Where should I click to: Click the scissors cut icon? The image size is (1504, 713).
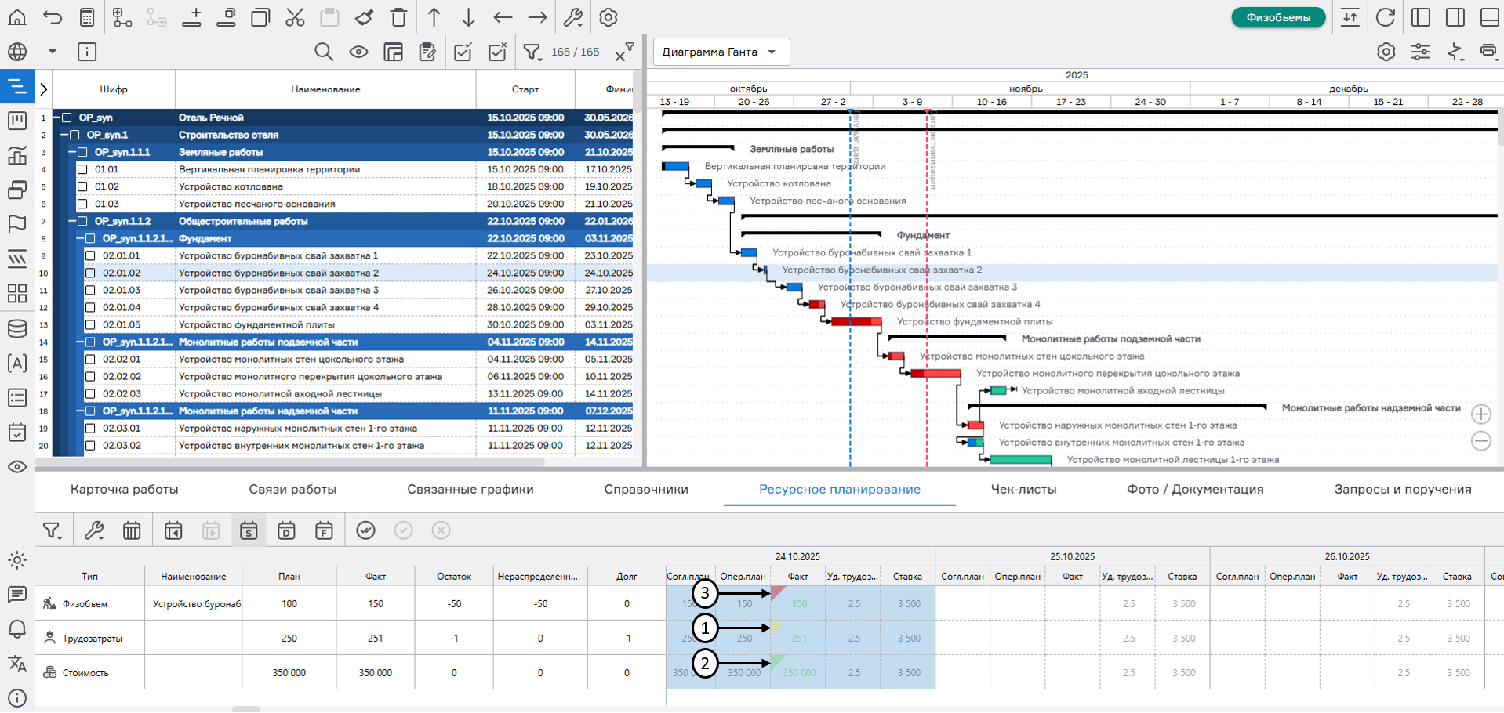[x=295, y=17]
